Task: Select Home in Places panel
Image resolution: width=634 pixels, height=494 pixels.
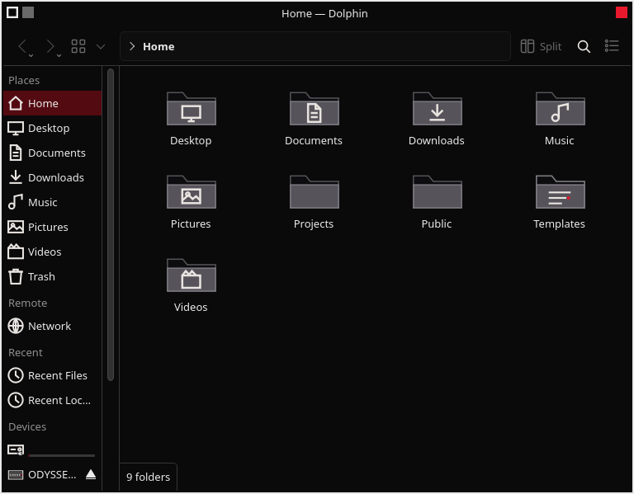Action: point(53,103)
